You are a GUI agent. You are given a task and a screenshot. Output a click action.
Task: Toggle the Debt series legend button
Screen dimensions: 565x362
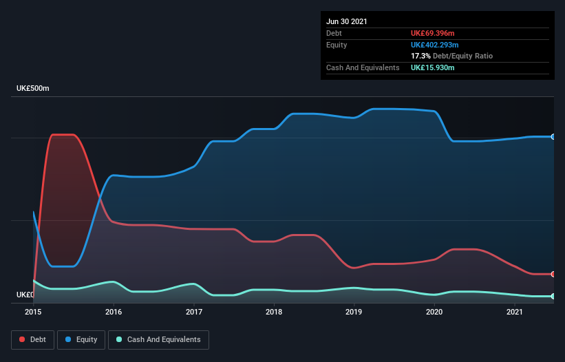[33, 340]
